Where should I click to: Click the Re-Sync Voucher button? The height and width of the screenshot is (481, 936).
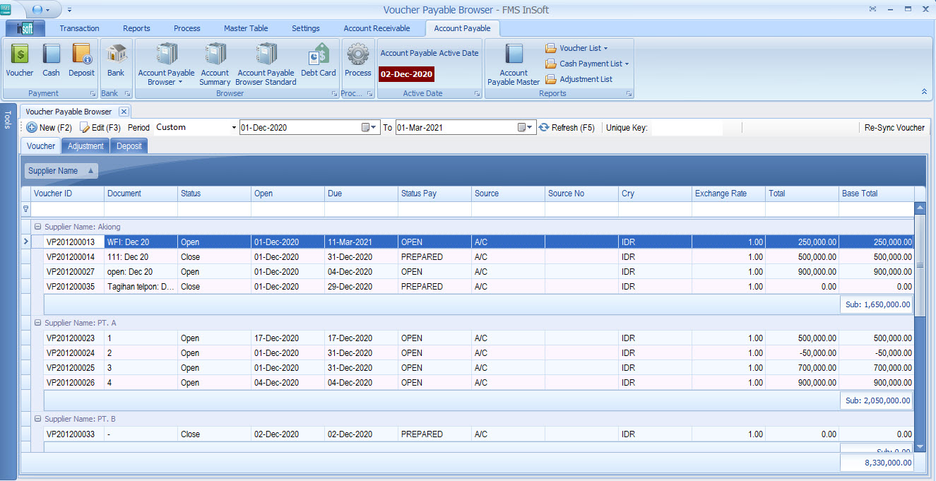pyautogui.click(x=894, y=128)
